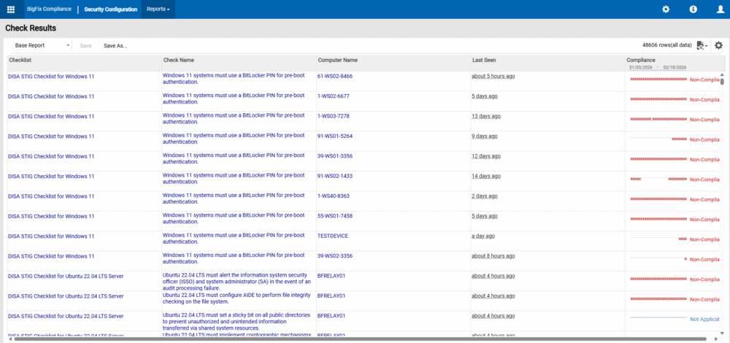Open the export report icon menu
Image resolution: width=730 pixels, height=343 pixels.
pyautogui.click(x=702, y=45)
